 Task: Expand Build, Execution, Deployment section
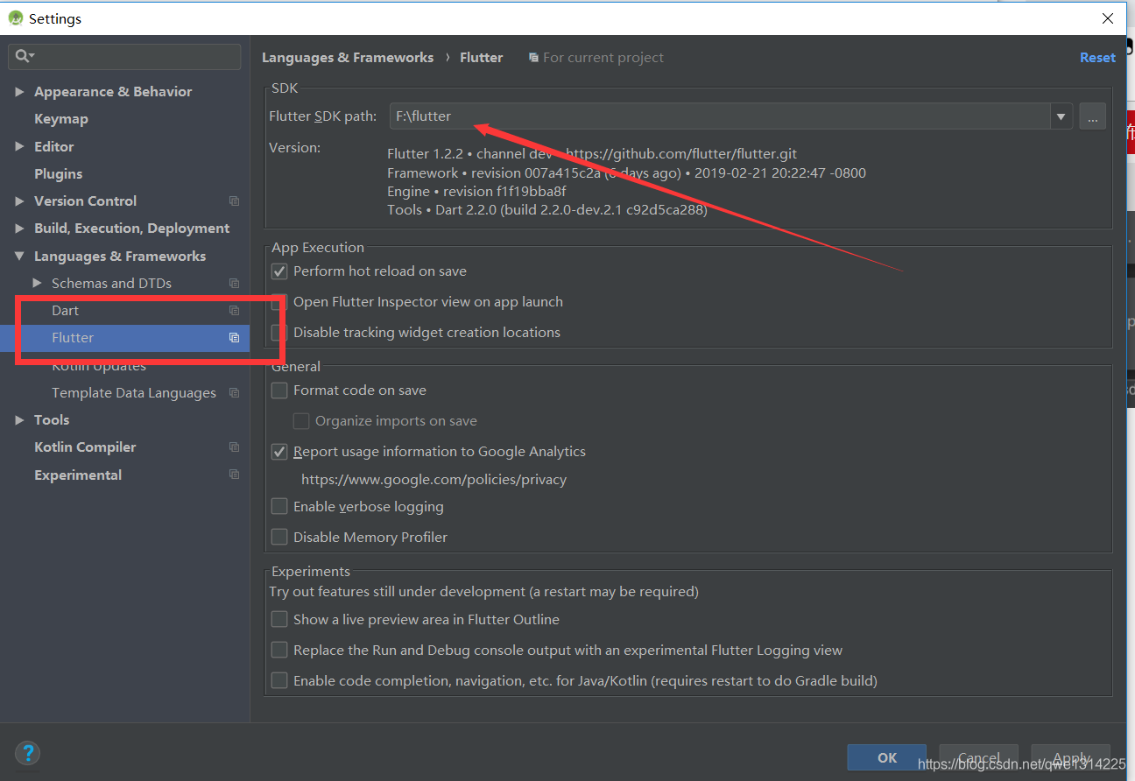click(19, 229)
